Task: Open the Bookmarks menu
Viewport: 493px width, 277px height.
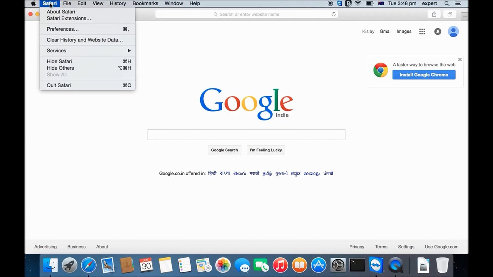Action: [145, 3]
